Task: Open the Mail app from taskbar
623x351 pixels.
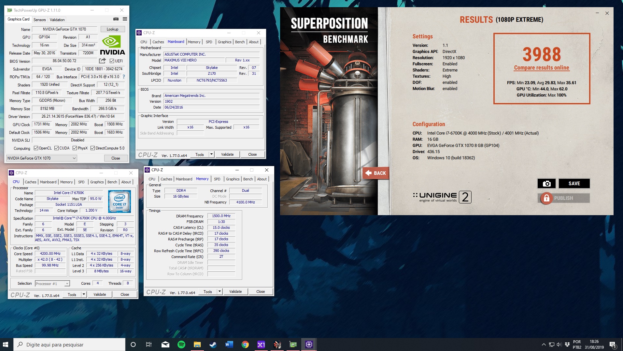Action: coord(165,344)
